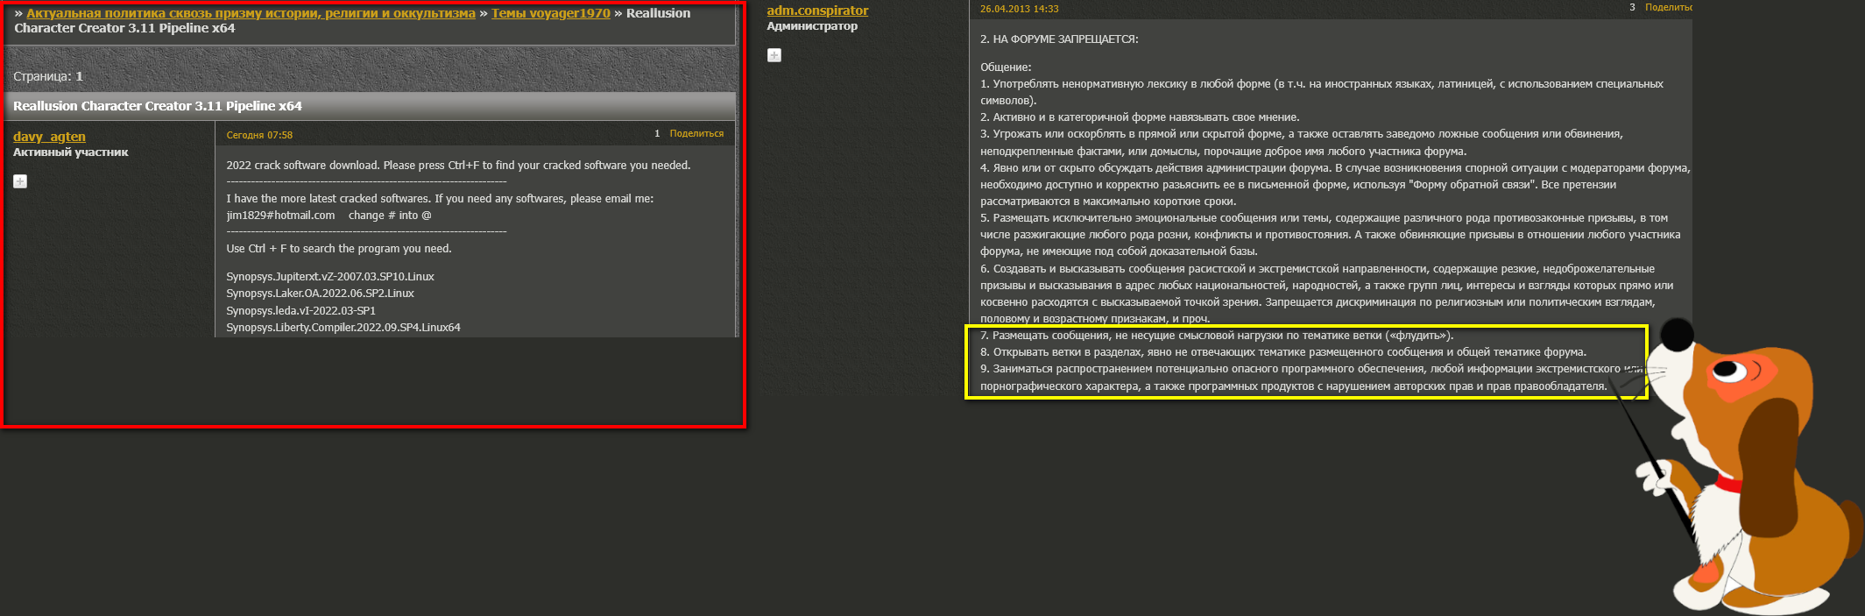The height and width of the screenshot is (616, 1865).
Task: Click the plus icon under davy_agten
Action: click(x=20, y=181)
